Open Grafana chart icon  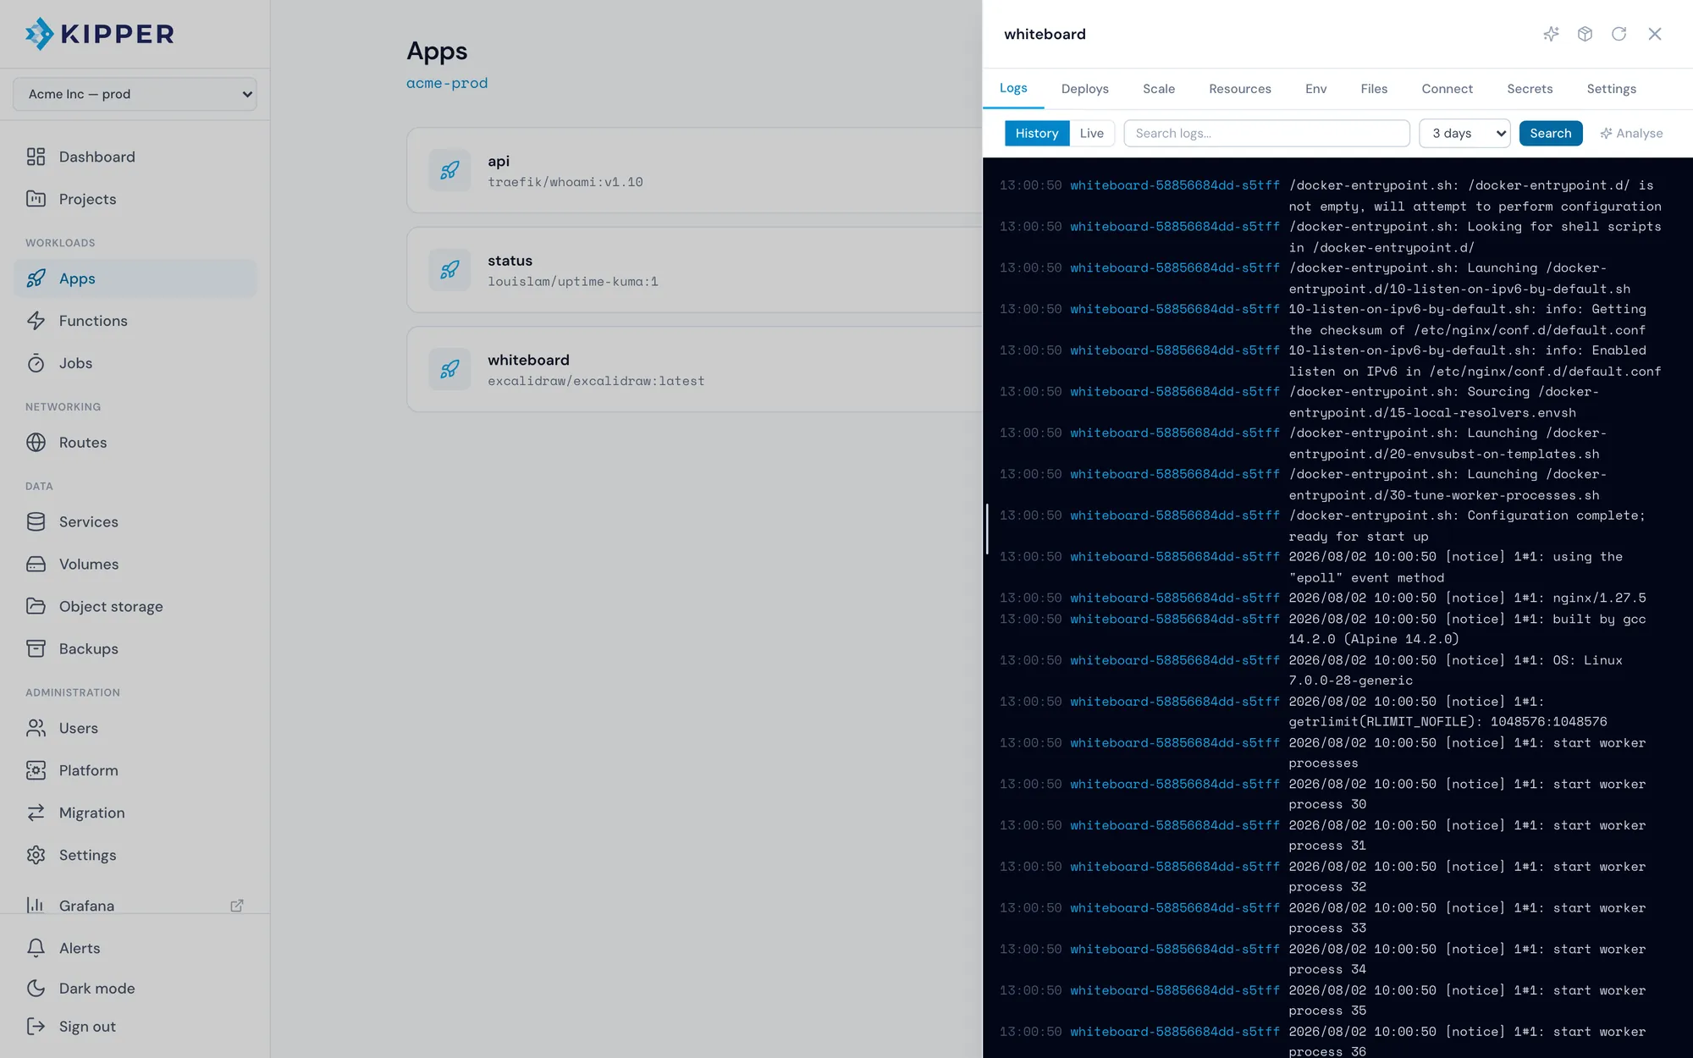36,905
